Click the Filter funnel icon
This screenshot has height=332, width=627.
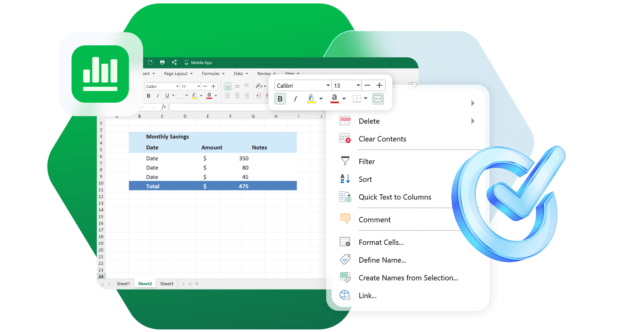tap(345, 161)
